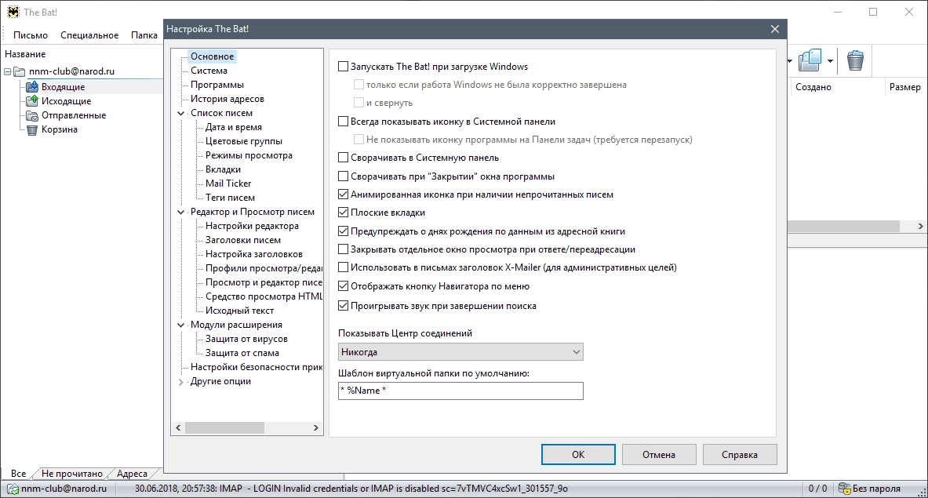Select Система in settings tree
This screenshot has width=928, height=498.
point(209,71)
